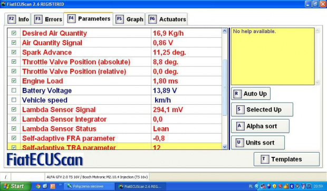327x191 pixels.
Task: Expand the quick launch overflow chevron
Action: (60, 185)
